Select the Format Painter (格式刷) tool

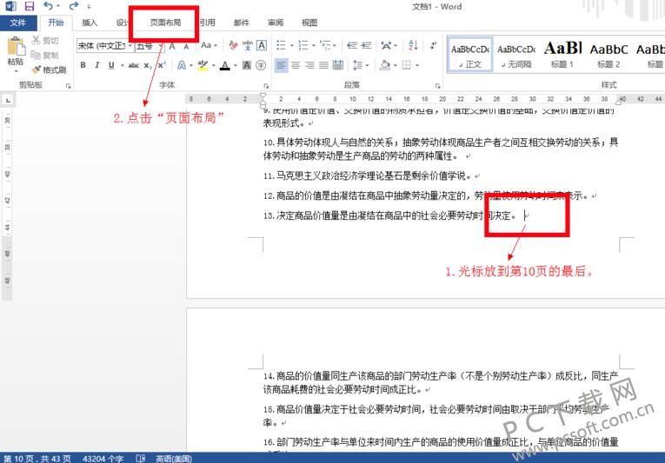click(50, 69)
